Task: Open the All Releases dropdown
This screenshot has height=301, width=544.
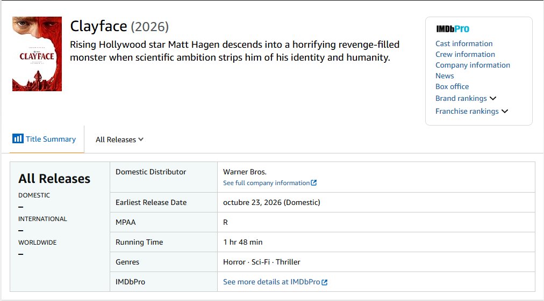Action: [119, 140]
